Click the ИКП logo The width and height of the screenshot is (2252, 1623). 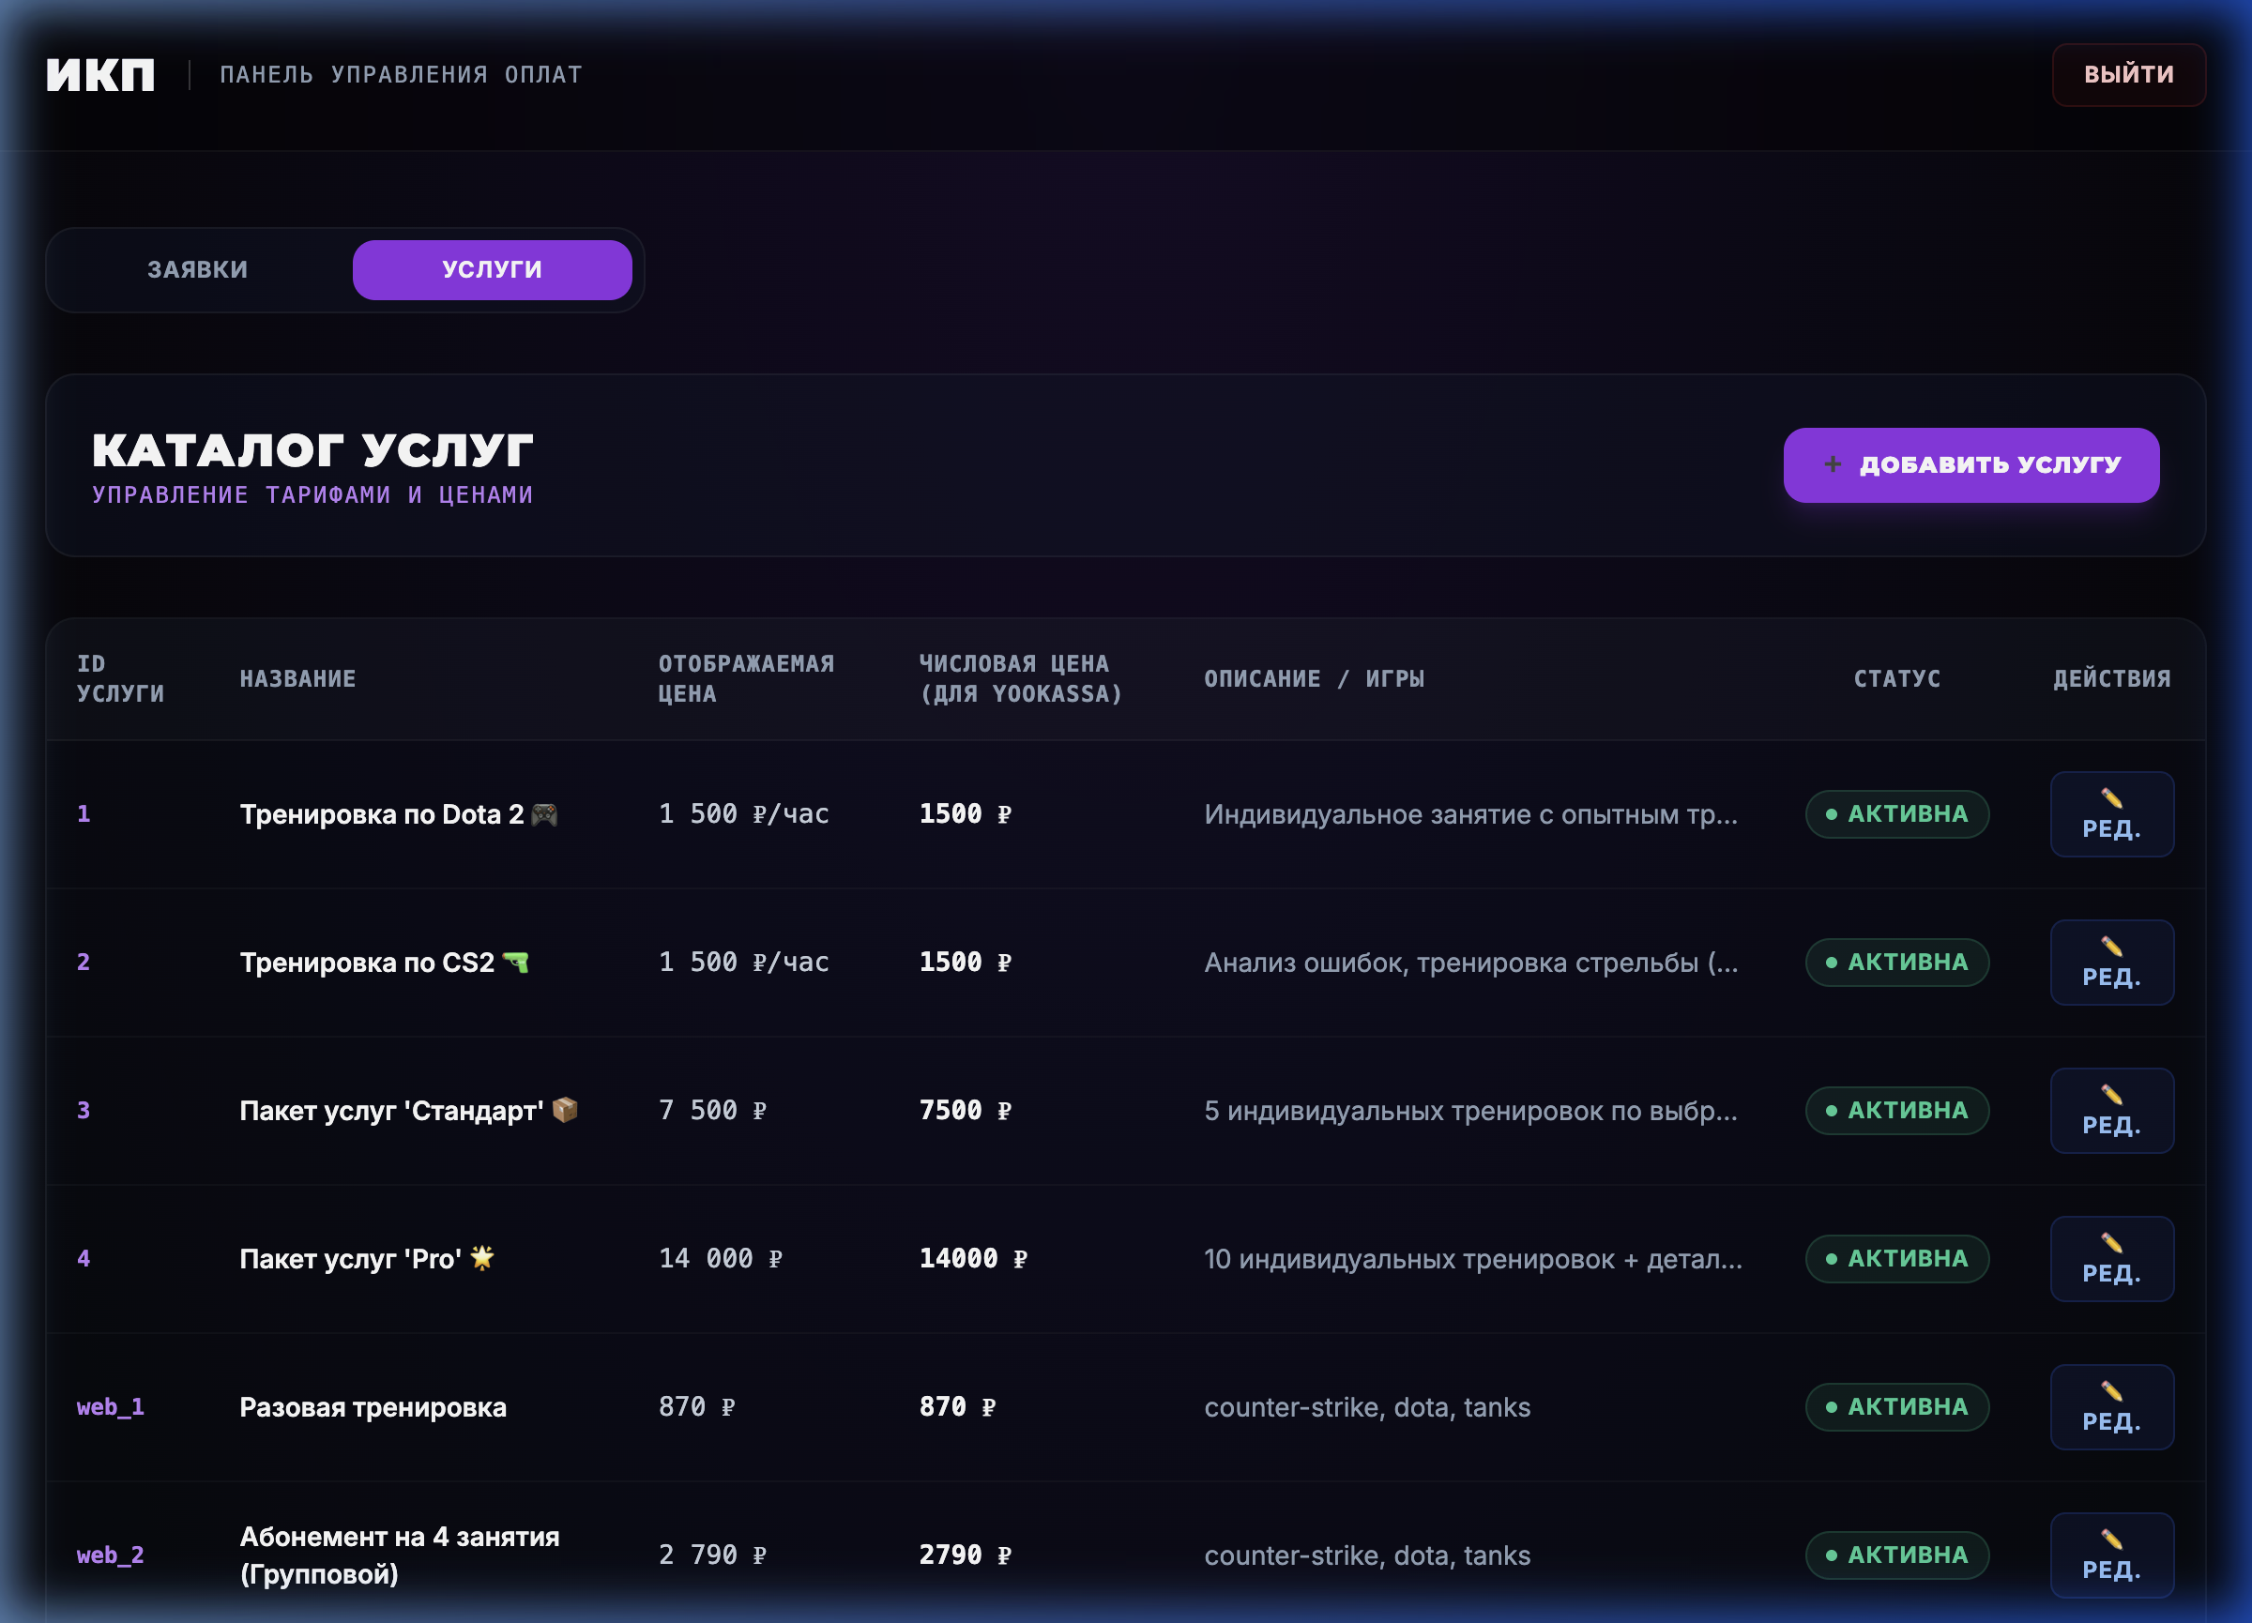tap(100, 74)
